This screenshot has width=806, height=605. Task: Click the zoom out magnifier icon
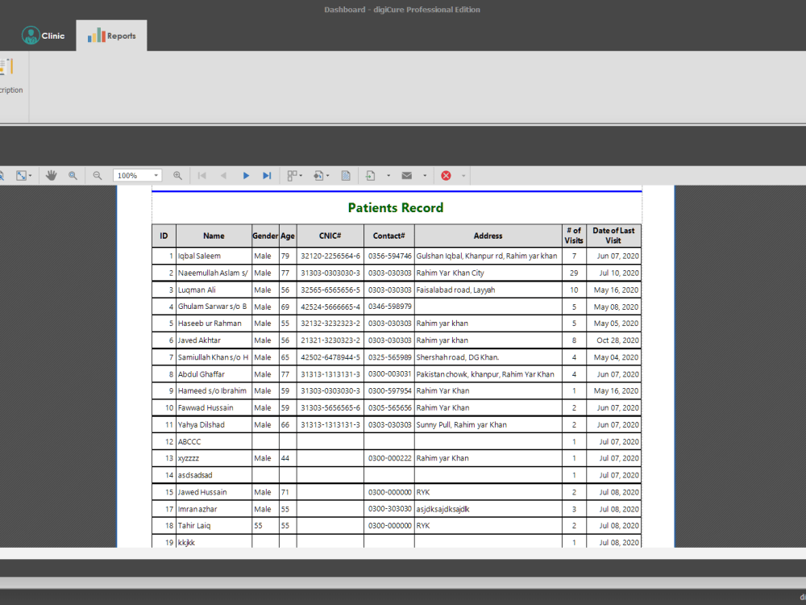(98, 175)
